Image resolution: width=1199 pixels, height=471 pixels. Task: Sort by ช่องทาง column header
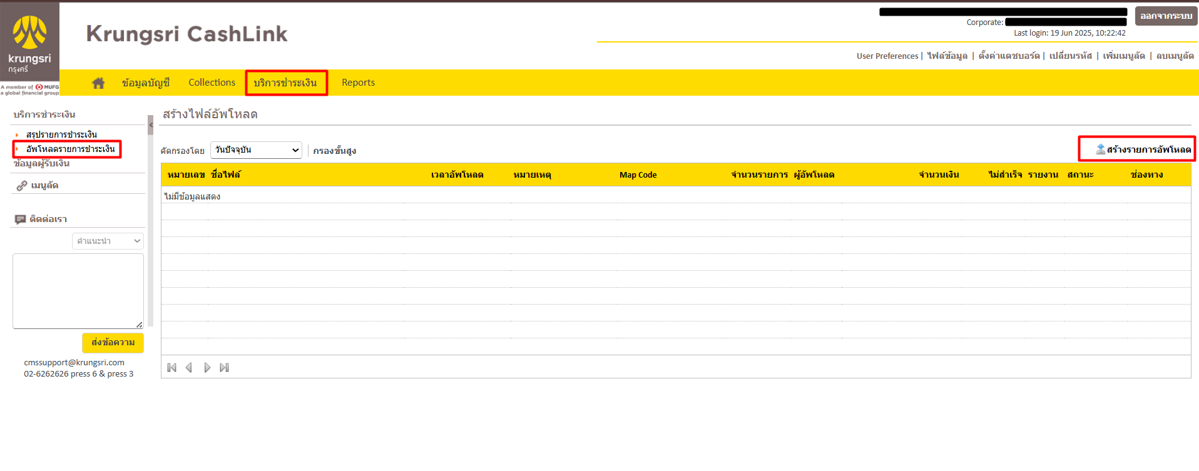[x=1147, y=175]
